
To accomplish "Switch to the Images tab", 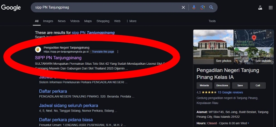I will coord(48,21).
